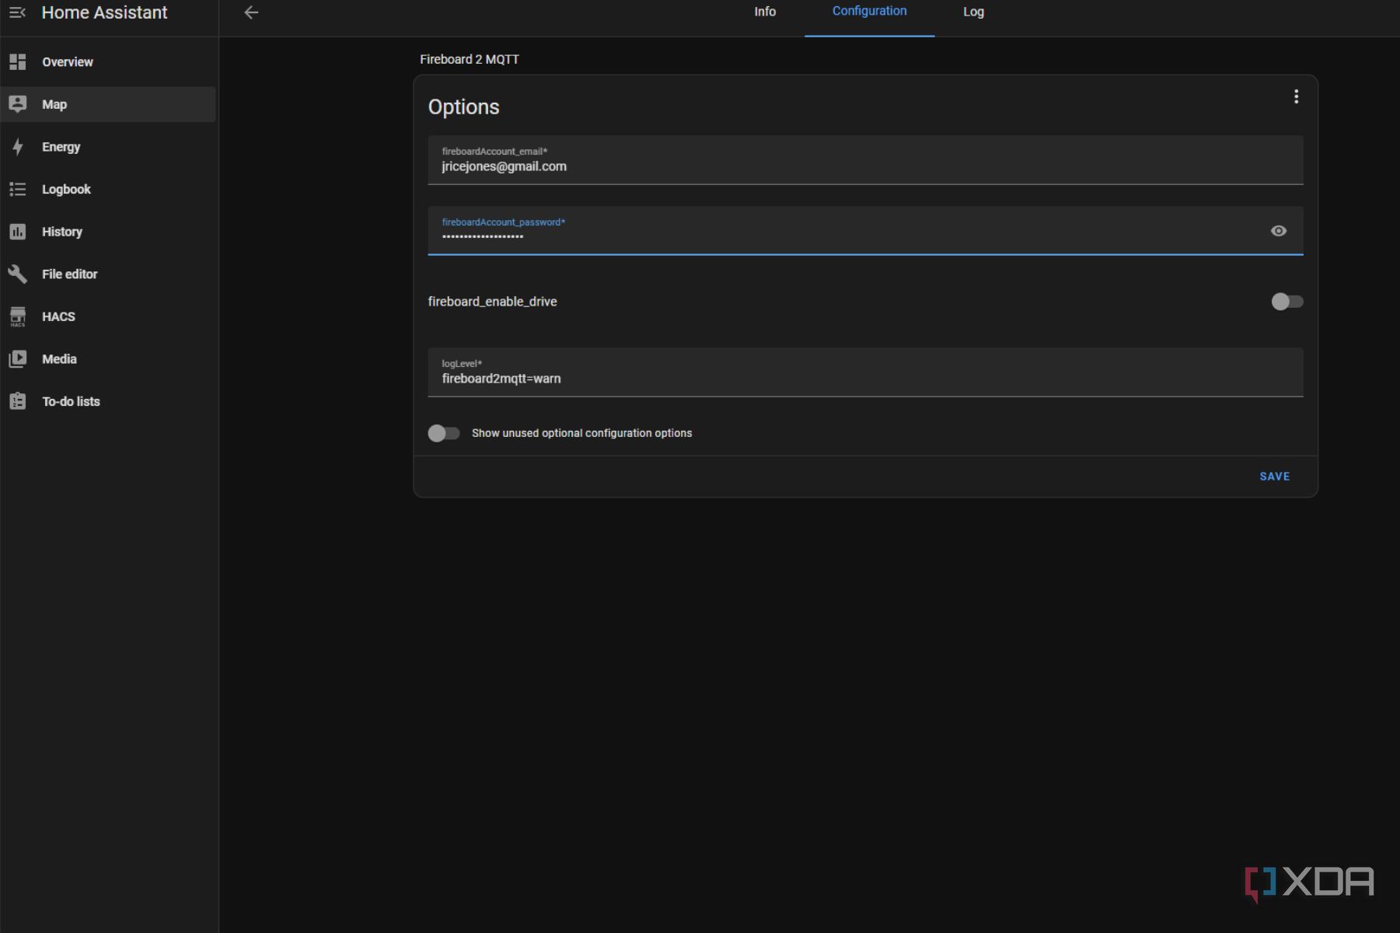Viewport: 1400px width, 933px height.
Task: Click the Logbook list icon
Action: [x=17, y=189]
